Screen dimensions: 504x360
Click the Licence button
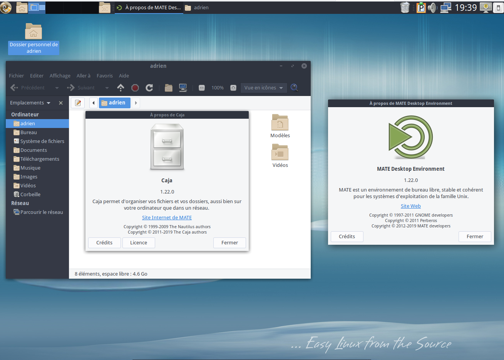coord(139,243)
